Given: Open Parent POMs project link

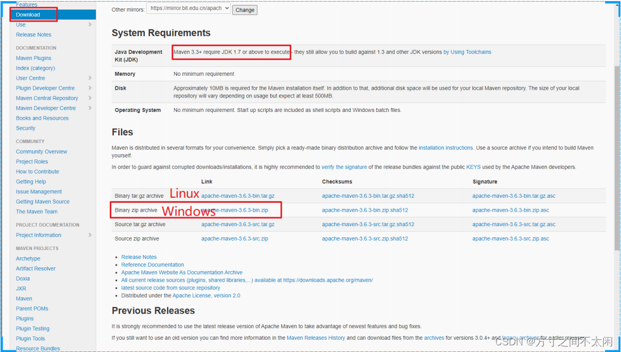Looking at the screenshot, I should pyautogui.click(x=32, y=309).
